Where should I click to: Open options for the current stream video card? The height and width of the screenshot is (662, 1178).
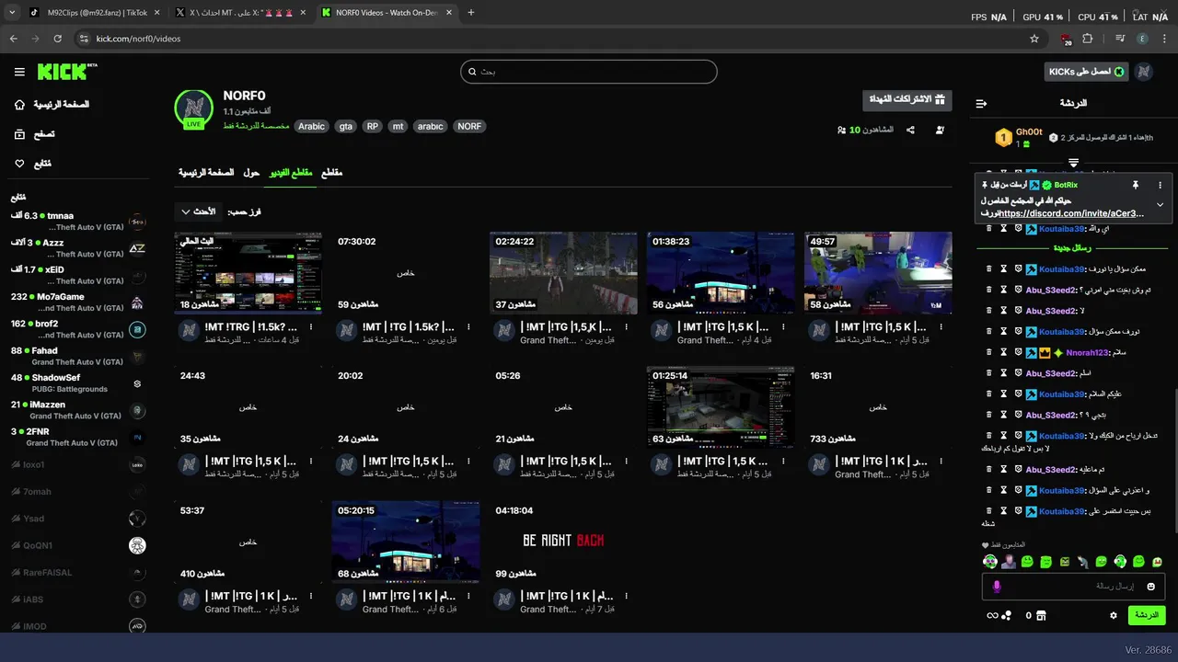pyautogui.click(x=311, y=327)
